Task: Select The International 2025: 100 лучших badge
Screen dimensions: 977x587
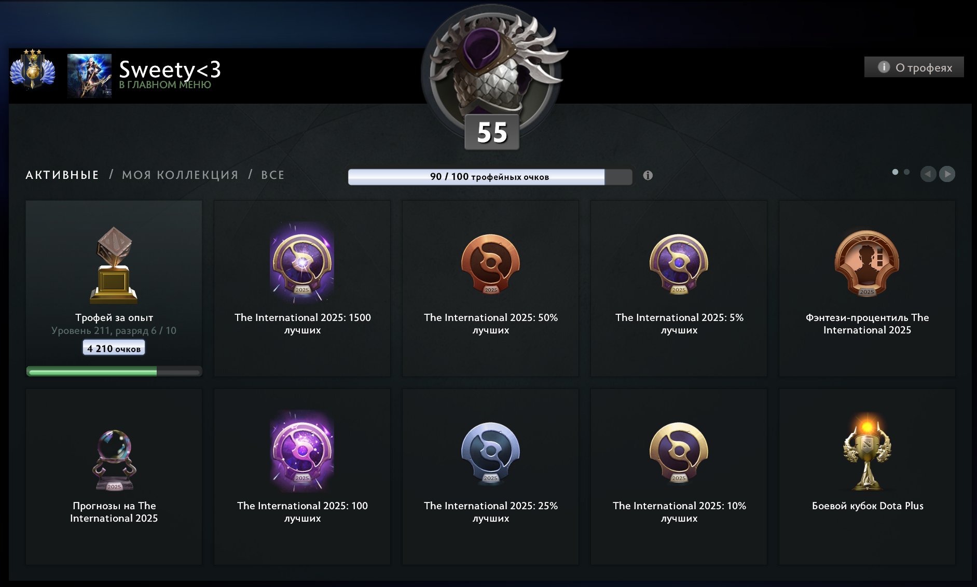Action: (302, 451)
